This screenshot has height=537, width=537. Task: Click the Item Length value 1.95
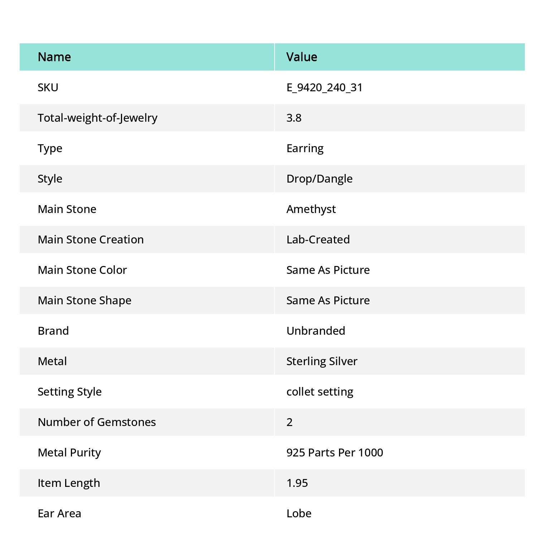tap(297, 483)
